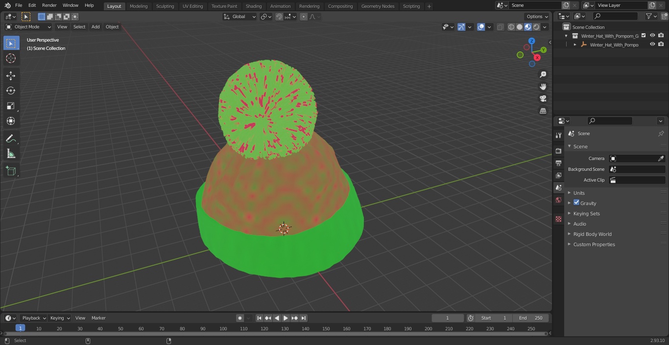Open the View Layer properties tab
Screen dimensions: 669x345
pos(558,175)
